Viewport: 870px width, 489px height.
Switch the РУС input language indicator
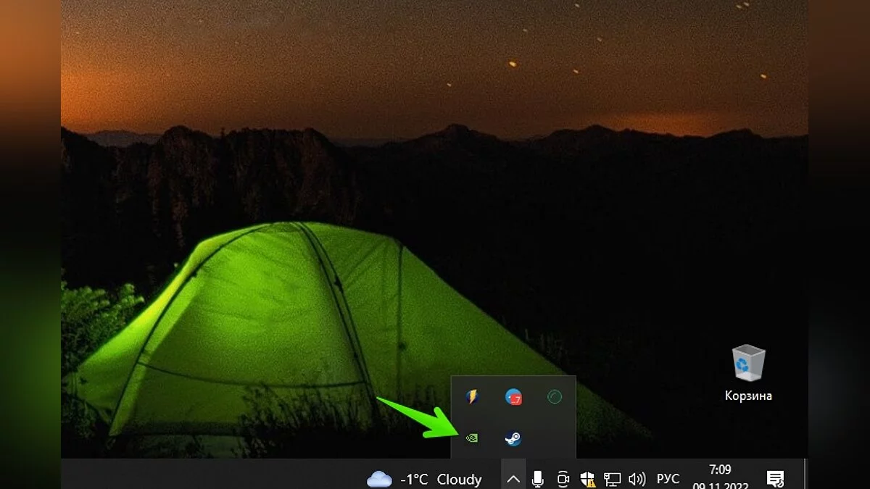pos(668,479)
